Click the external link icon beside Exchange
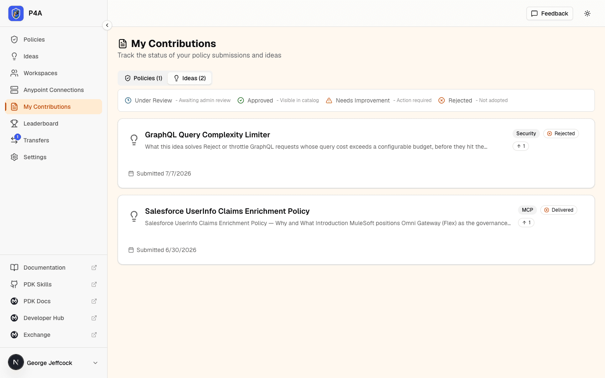Image resolution: width=605 pixels, height=378 pixels. click(94, 335)
